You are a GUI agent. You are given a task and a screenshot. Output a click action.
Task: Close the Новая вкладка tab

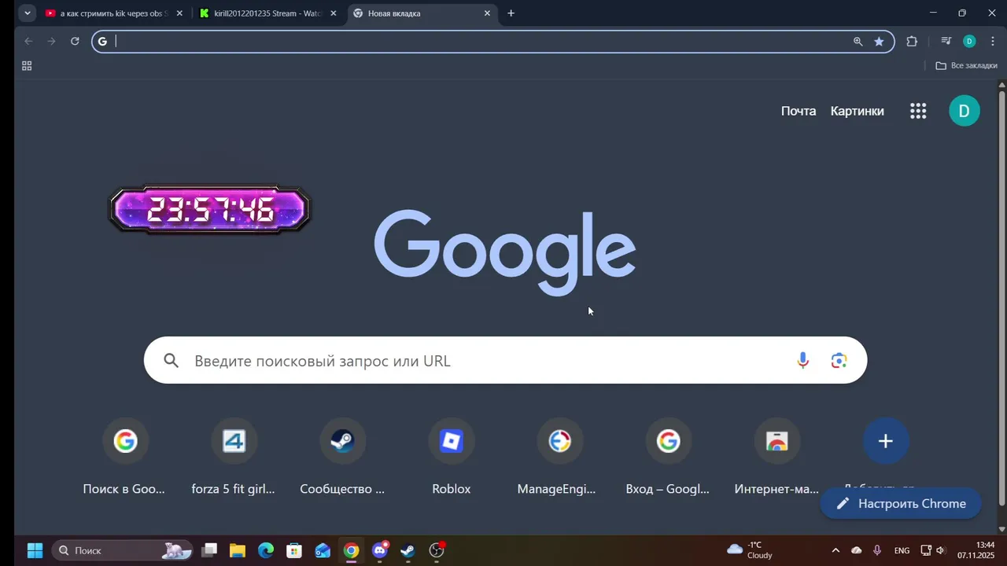[487, 13]
